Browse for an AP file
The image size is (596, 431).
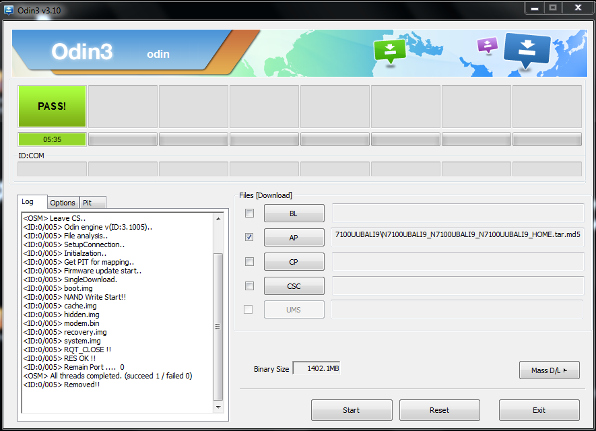(294, 238)
